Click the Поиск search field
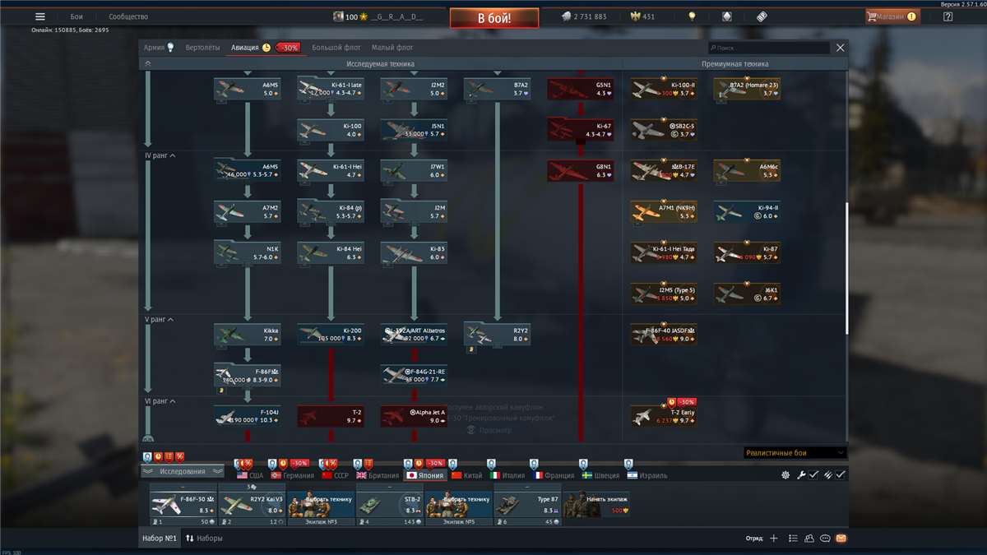Image resolution: width=987 pixels, height=555 pixels. point(769,48)
